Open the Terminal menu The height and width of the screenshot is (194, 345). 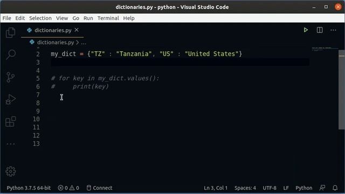pyautogui.click(x=108, y=18)
